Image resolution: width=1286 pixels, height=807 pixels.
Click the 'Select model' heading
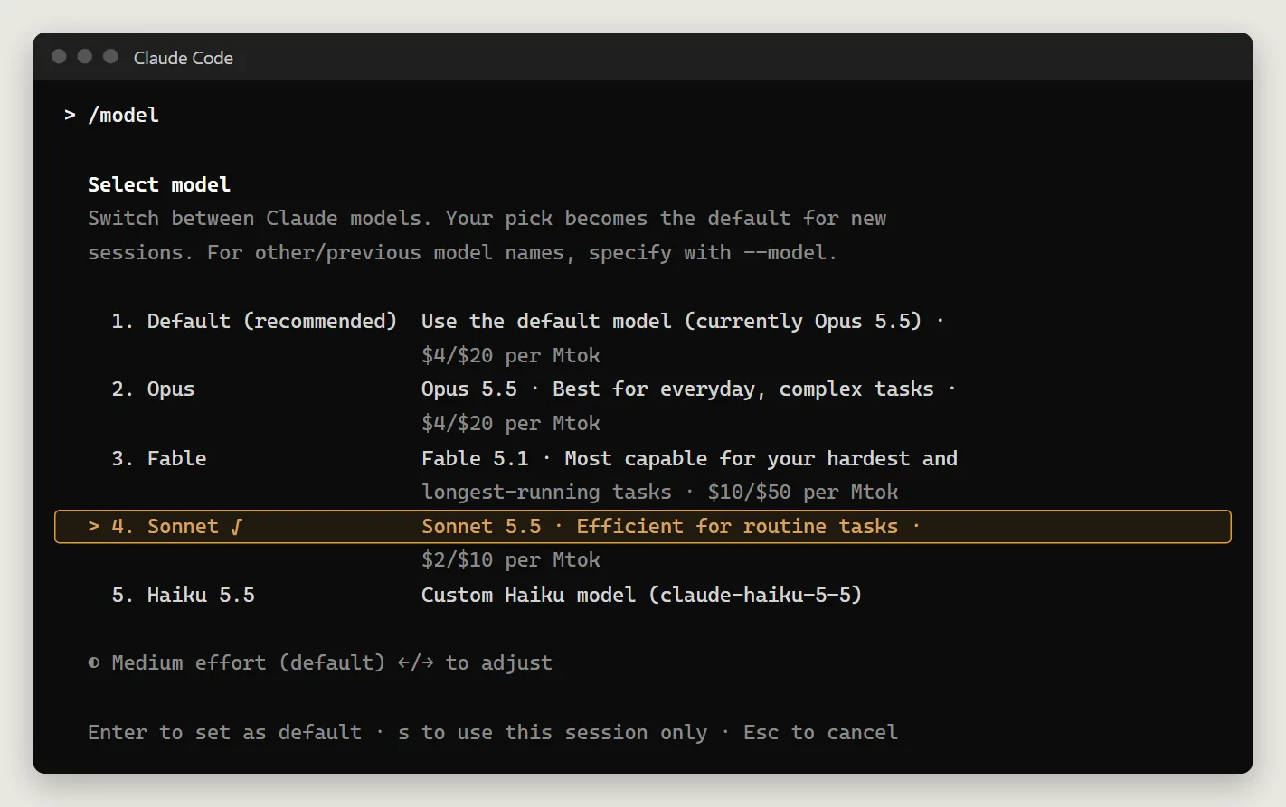pyautogui.click(x=159, y=185)
